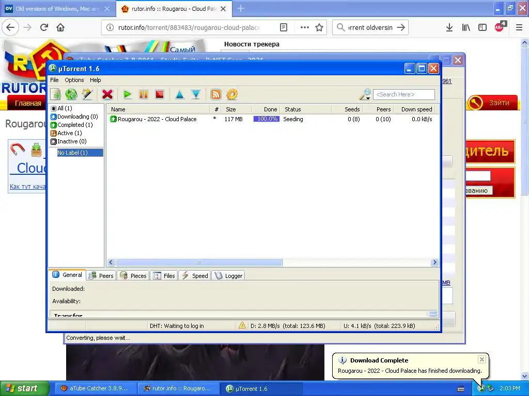Stop torrent with red stop icon
The image size is (529, 396).
160,95
